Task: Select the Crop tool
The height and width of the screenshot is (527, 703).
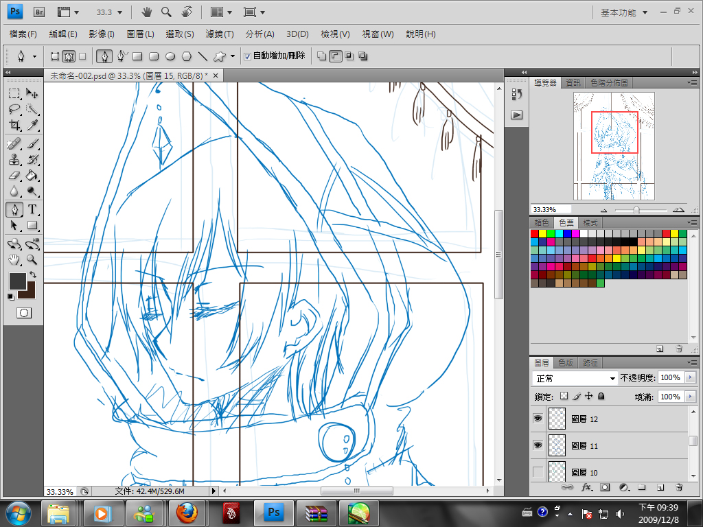Action: coord(14,125)
